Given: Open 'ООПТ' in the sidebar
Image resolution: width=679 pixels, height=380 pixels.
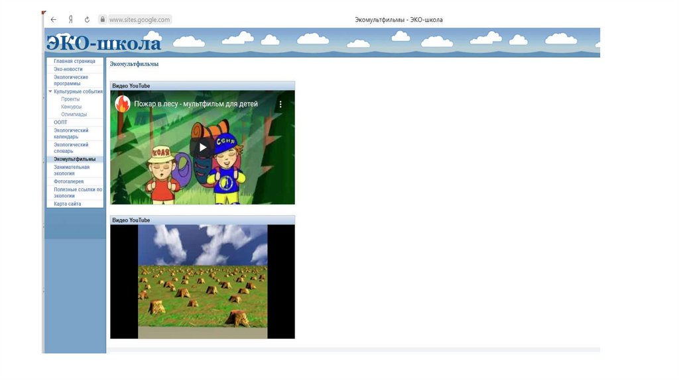Looking at the screenshot, I should [60, 122].
